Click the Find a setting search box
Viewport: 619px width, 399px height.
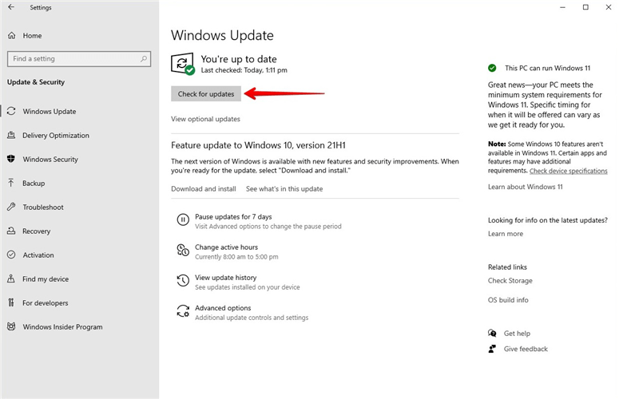[x=79, y=59]
